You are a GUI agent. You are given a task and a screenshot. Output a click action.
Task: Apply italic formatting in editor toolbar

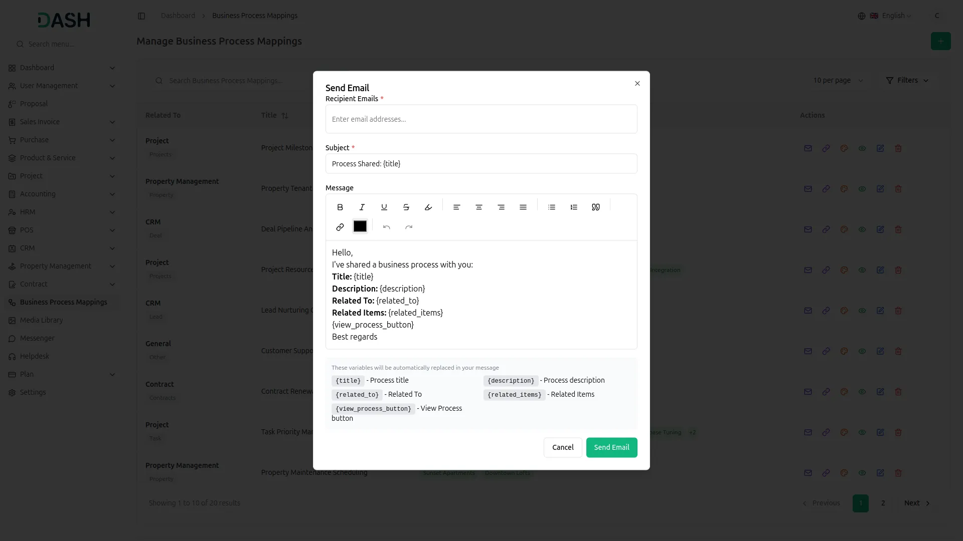click(362, 207)
